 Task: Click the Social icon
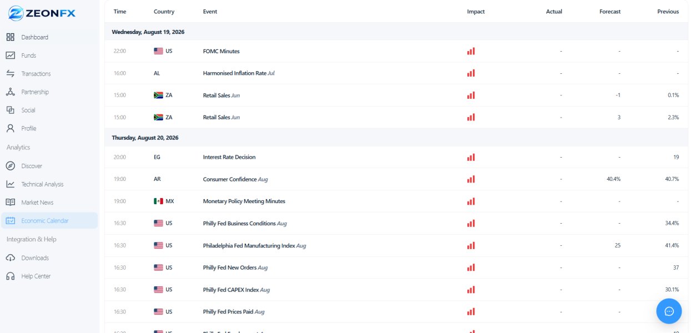pos(10,110)
